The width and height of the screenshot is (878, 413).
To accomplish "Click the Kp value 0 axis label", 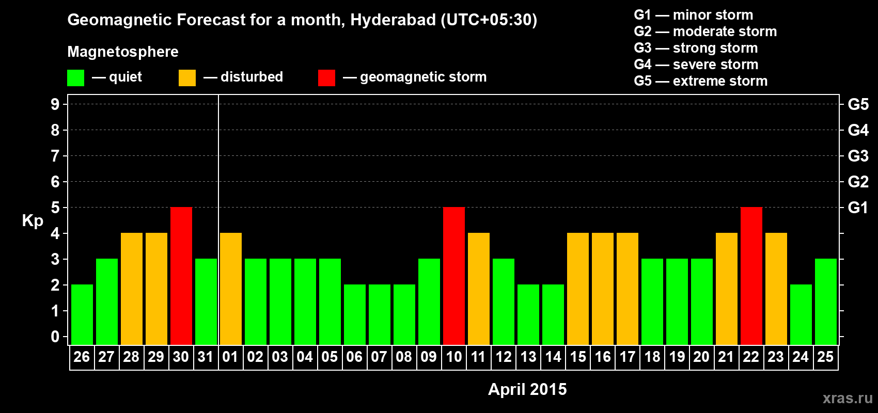I will coord(55,337).
